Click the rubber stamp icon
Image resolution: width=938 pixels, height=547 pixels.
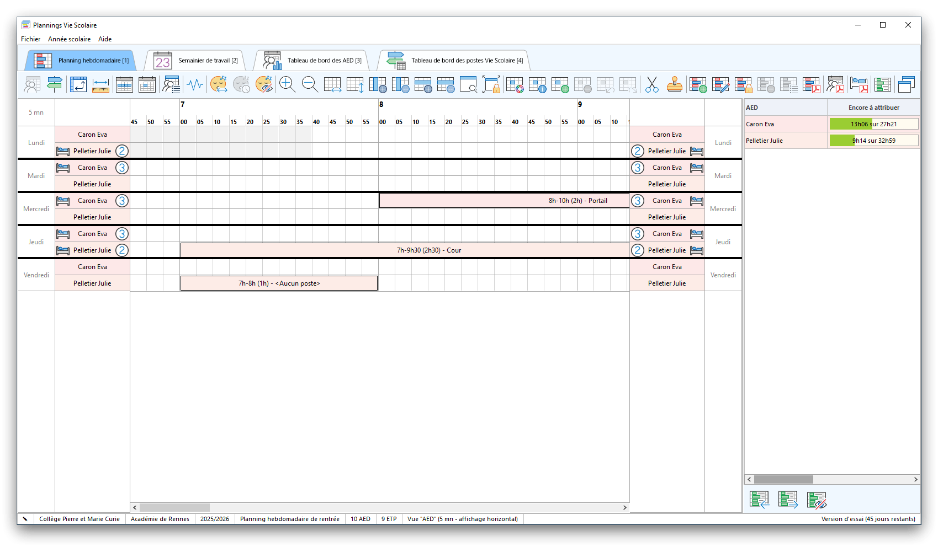pyautogui.click(x=674, y=84)
